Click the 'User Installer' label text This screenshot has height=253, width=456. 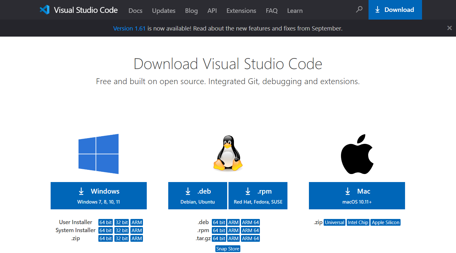click(x=76, y=222)
